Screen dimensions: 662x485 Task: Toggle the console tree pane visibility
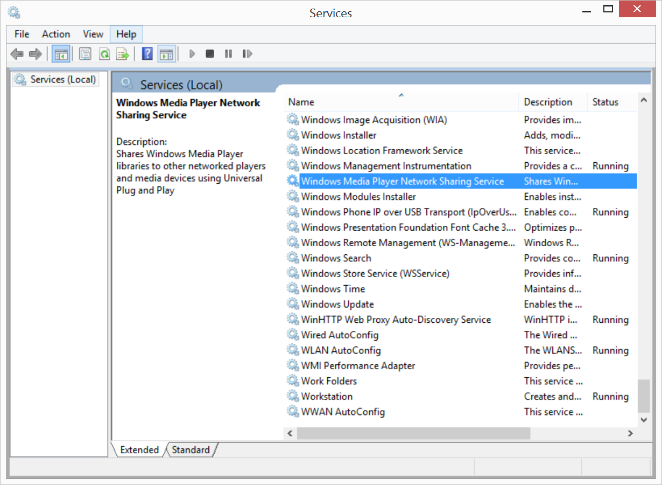(x=60, y=53)
